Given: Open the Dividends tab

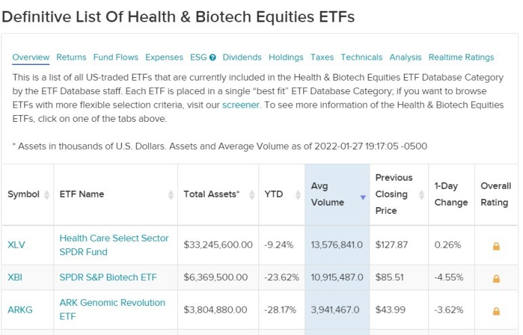Looking at the screenshot, I should point(242,58).
